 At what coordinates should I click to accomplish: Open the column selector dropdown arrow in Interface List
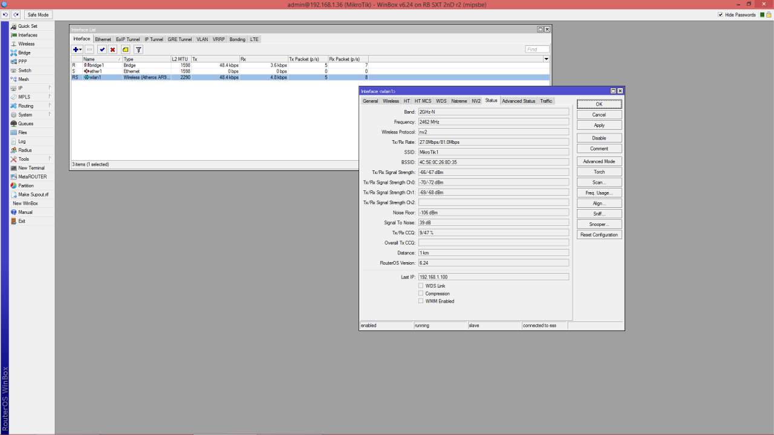(547, 59)
